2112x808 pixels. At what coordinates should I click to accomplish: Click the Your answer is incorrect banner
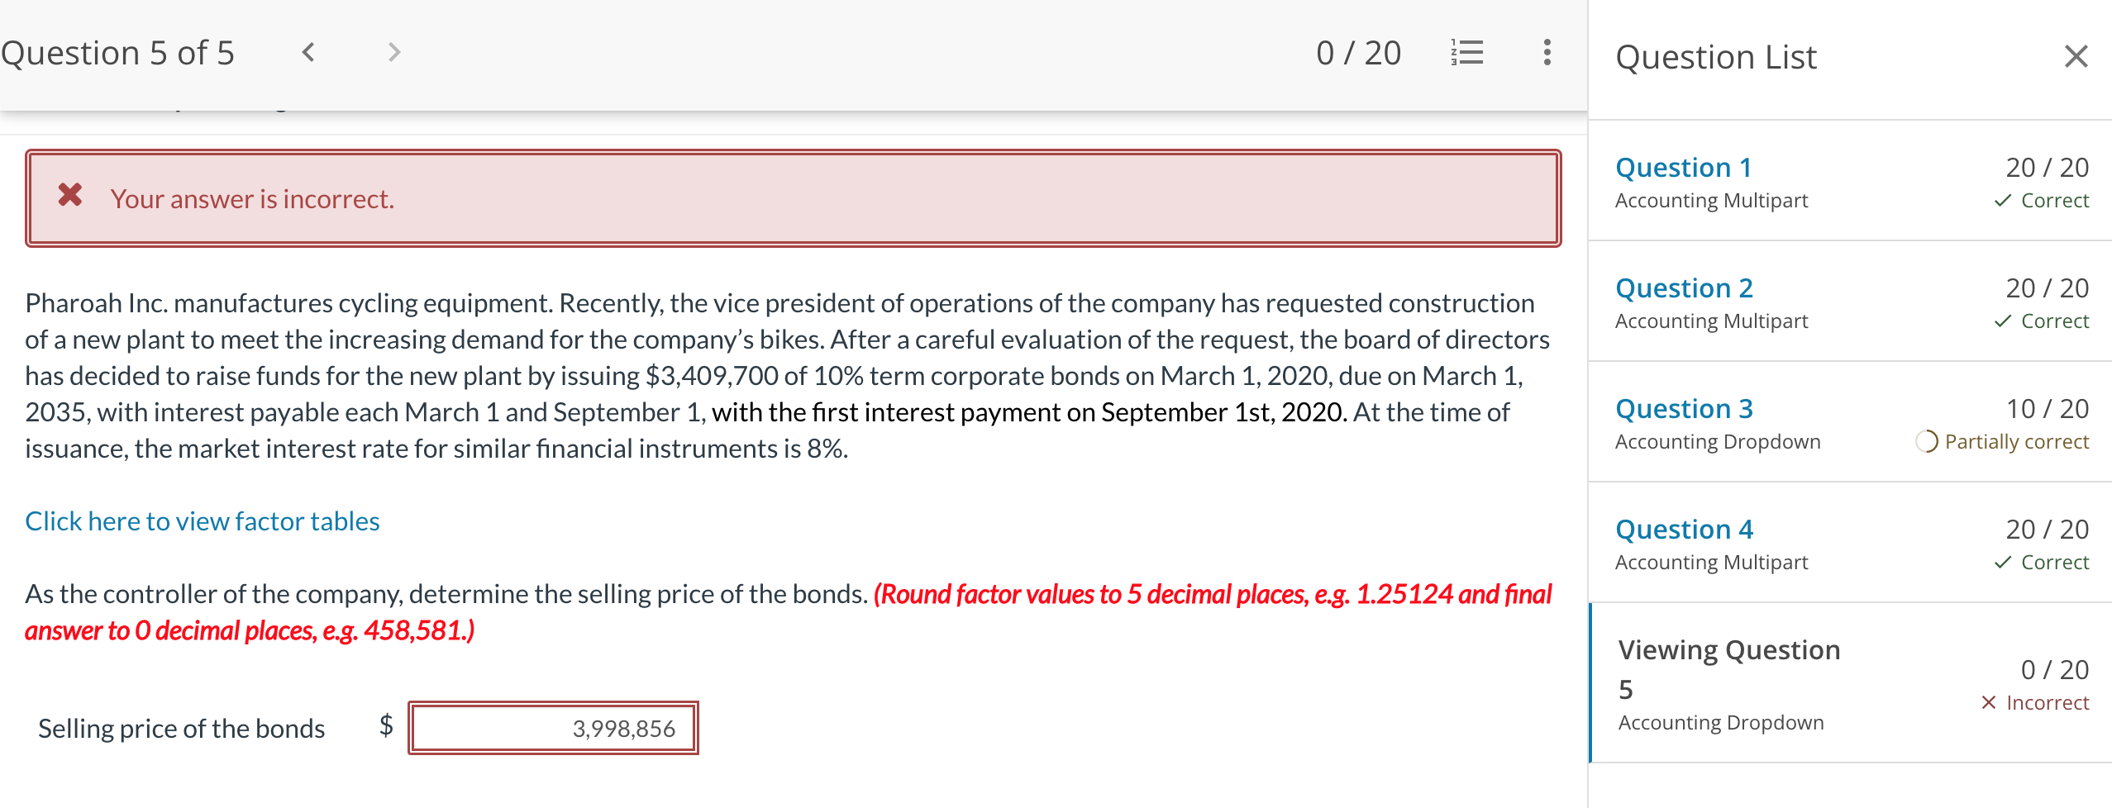coord(793,198)
